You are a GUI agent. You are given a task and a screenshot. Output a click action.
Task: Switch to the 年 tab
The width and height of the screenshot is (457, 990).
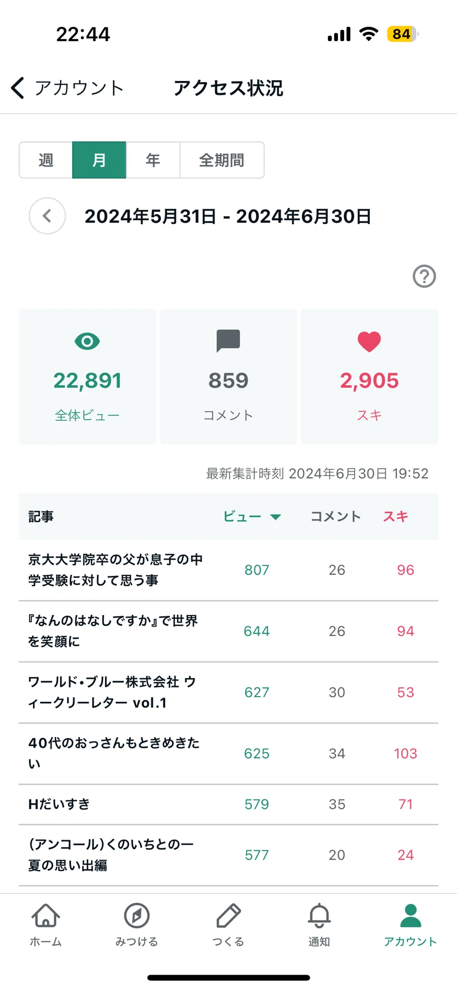(153, 160)
